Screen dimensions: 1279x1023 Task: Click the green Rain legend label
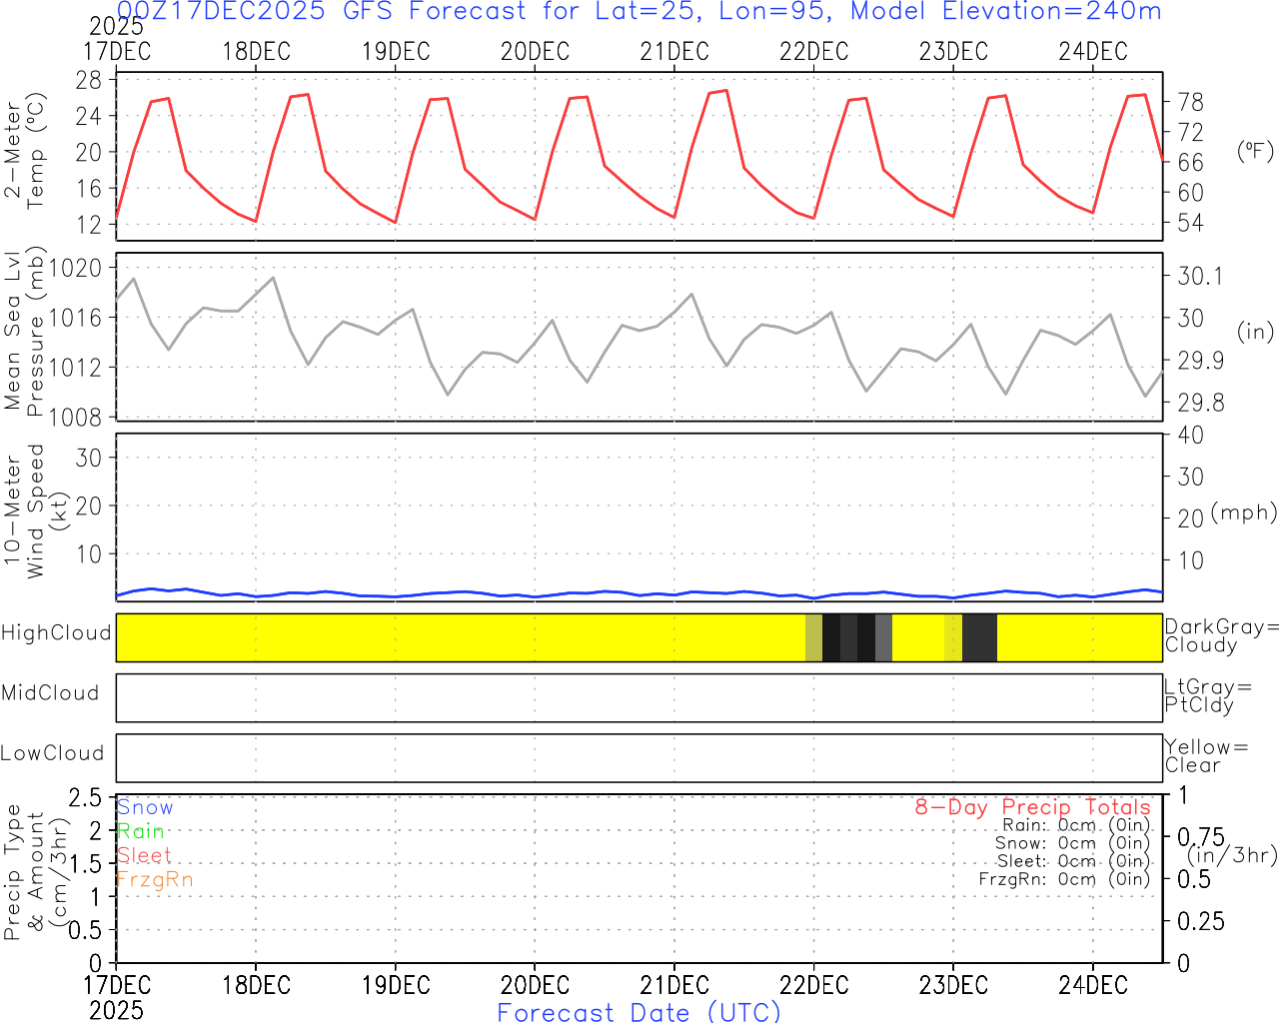point(140,831)
